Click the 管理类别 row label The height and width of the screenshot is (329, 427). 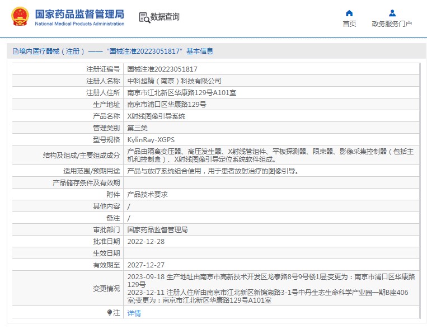tap(106, 128)
